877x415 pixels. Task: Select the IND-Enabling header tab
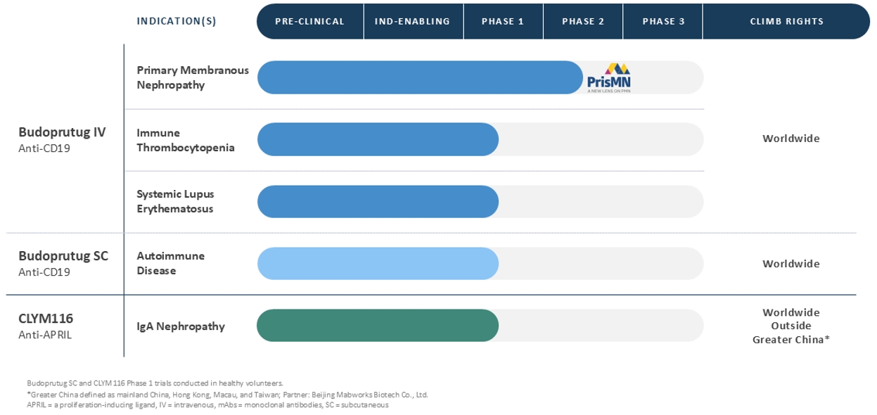pyautogui.click(x=412, y=21)
